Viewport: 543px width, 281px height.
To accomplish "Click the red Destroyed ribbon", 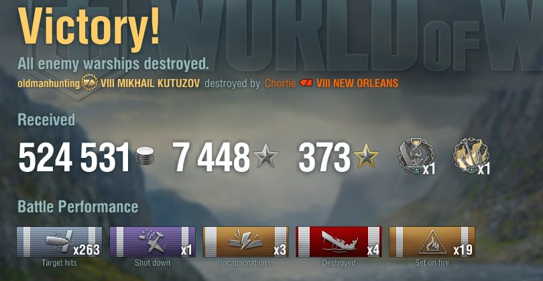I will pos(339,242).
